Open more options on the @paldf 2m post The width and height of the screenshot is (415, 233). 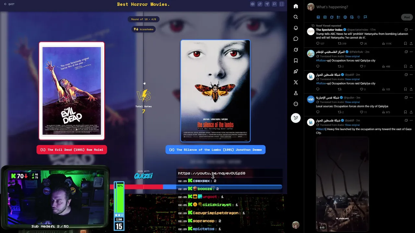tap(411, 75)
